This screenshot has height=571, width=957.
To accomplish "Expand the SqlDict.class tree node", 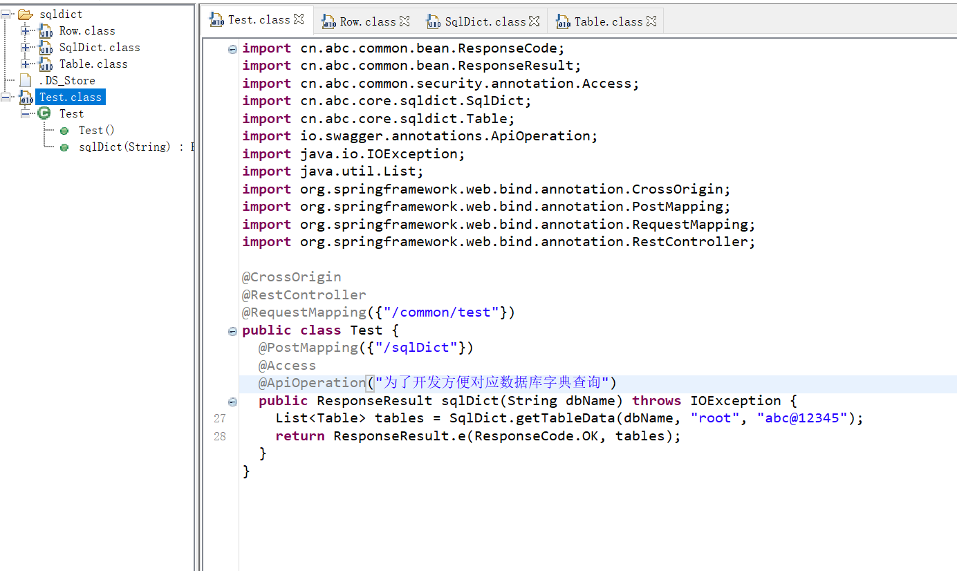I will point(26,47).
